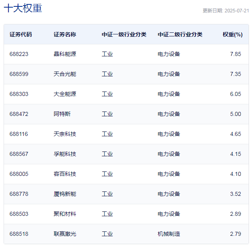Select security code 688599
Viewport: 251px width, 247px height.
19,74
